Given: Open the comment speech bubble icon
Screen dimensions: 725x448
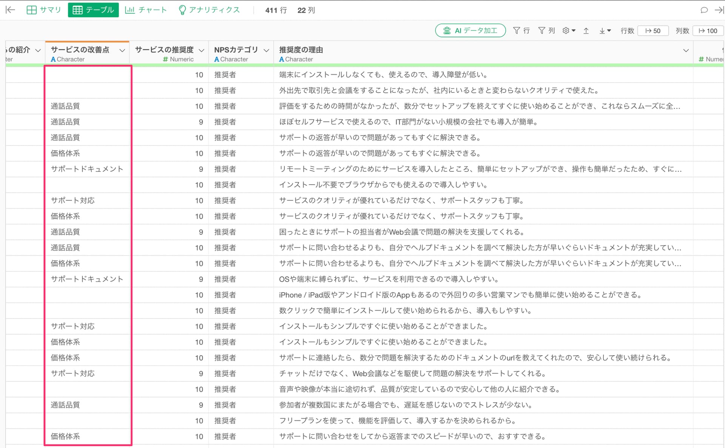Looking at the screenshot, I should point(704,10).
